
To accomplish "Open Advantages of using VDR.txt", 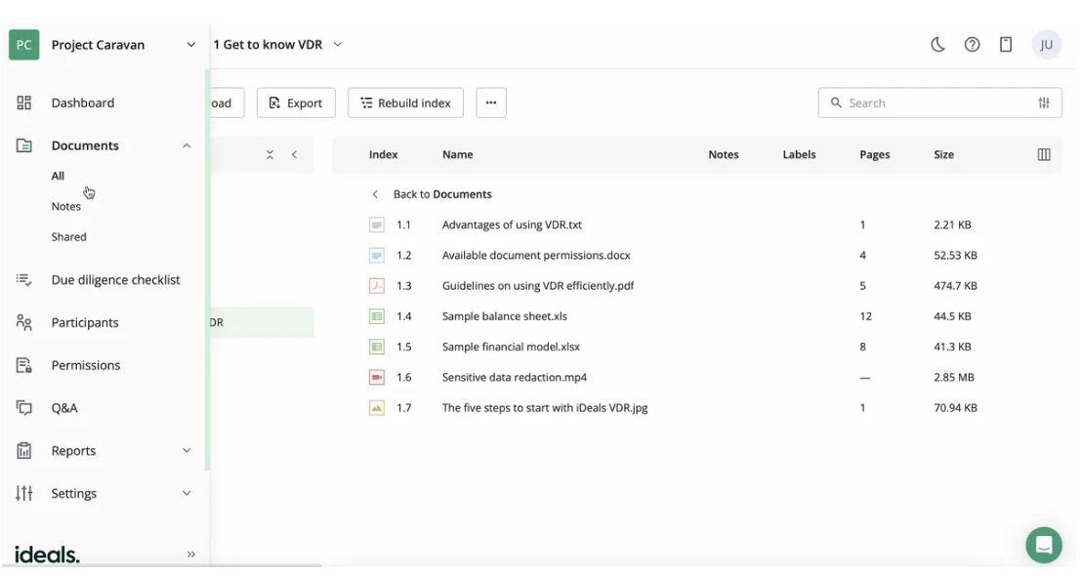I will pos(512,225).
